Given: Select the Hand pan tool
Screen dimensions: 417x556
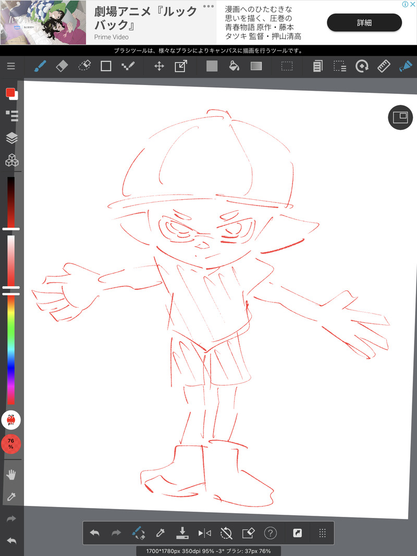Looking at the screenshot, I should (x=11, y=475).
